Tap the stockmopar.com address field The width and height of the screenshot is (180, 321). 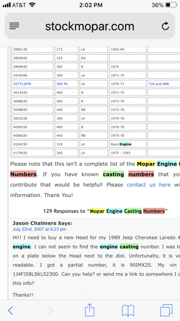pyautogui.click(x=90, y=26)
